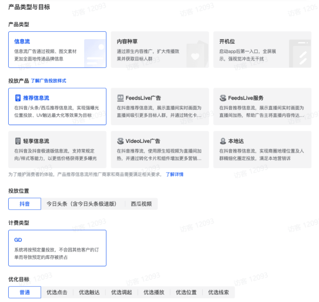
Task: Click the FeedsLive服务 icon
Action: 223,98
